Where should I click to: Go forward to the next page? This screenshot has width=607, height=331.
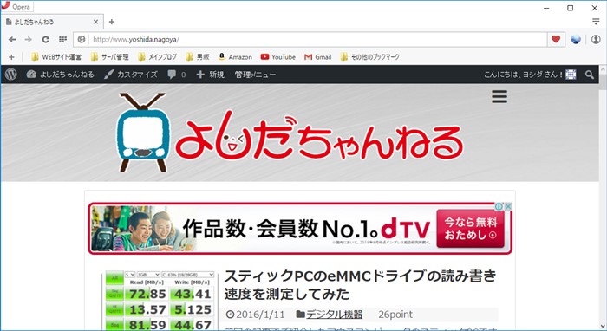29,40
